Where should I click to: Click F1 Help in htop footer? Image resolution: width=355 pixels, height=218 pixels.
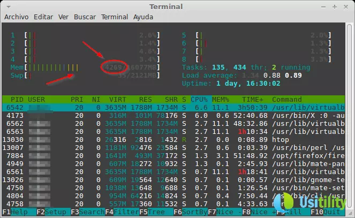[x=14, y=212]
